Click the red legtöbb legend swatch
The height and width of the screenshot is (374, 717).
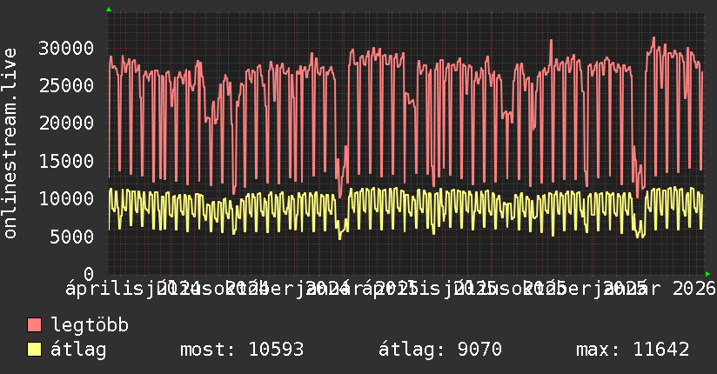[x=35, y=325]
